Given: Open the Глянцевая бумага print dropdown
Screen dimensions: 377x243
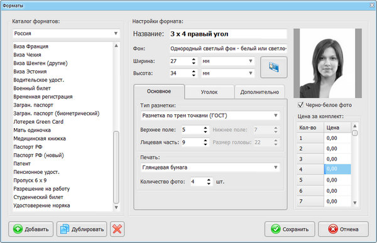Looking at the screenshot, I should click(x=210, y=167).
